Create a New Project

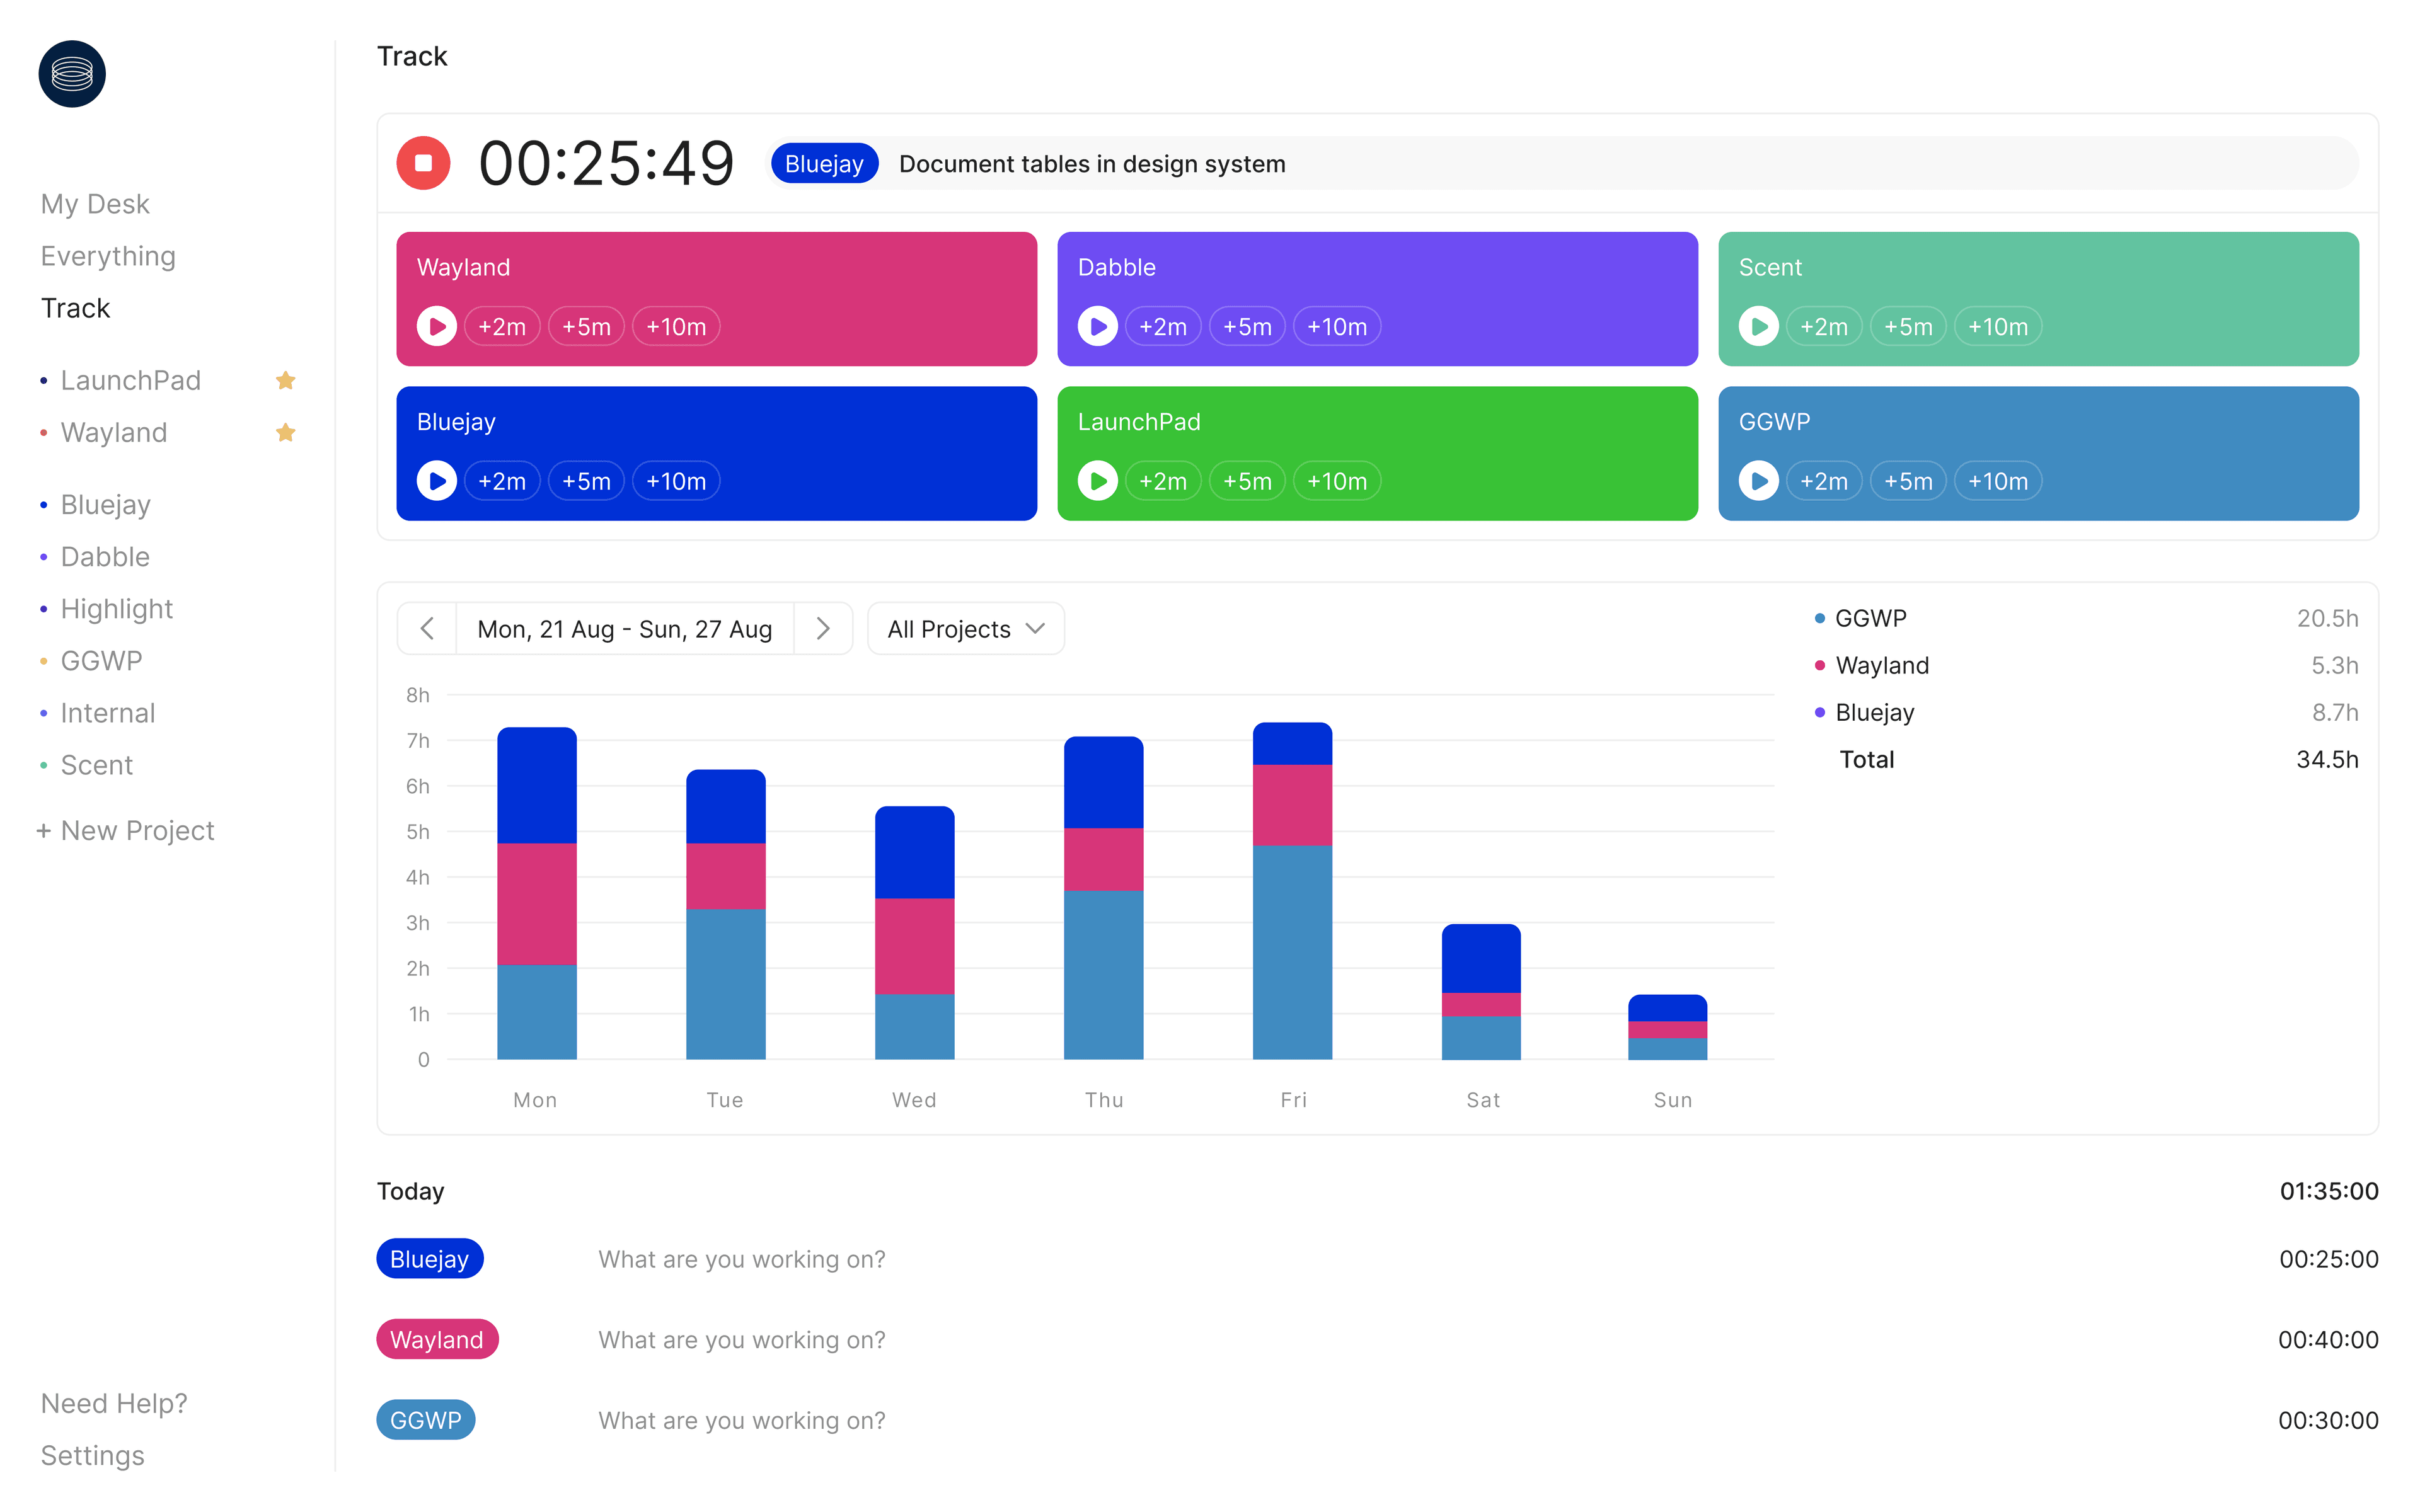point(126,830)
